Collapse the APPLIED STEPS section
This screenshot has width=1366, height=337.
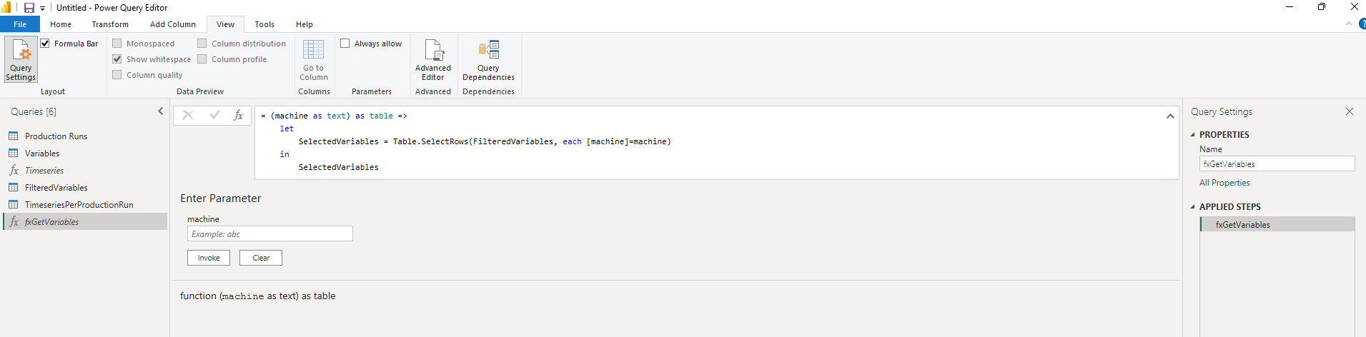coord(1192,207)
